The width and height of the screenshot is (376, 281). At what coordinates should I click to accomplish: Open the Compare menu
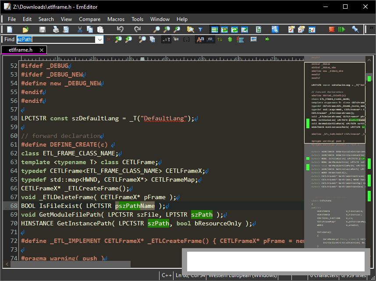pos(90,19)
